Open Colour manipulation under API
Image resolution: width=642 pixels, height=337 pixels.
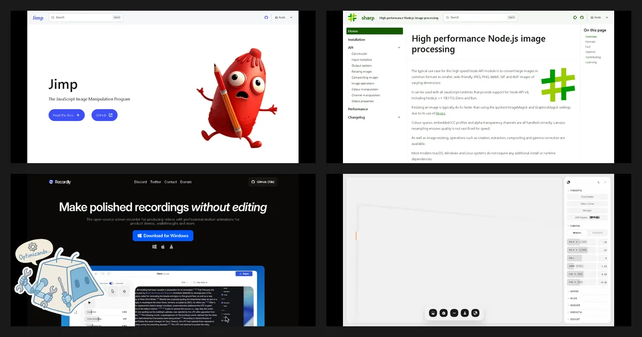coord(365,89)
